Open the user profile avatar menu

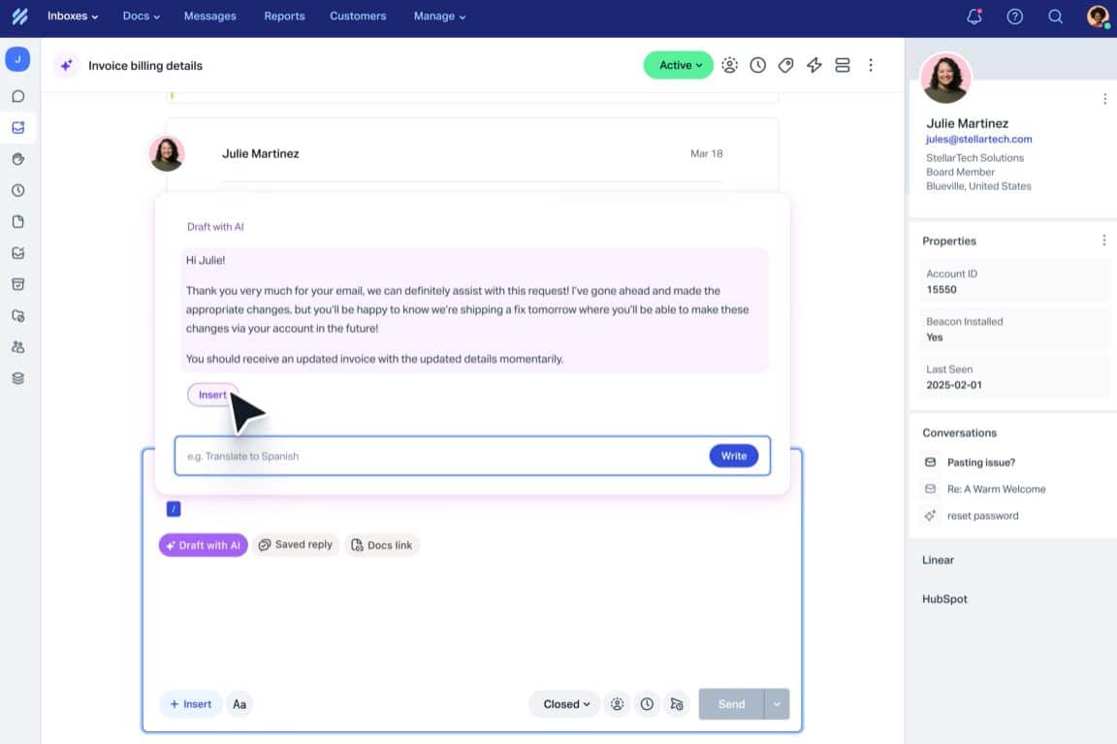(x=1098, y=16)
